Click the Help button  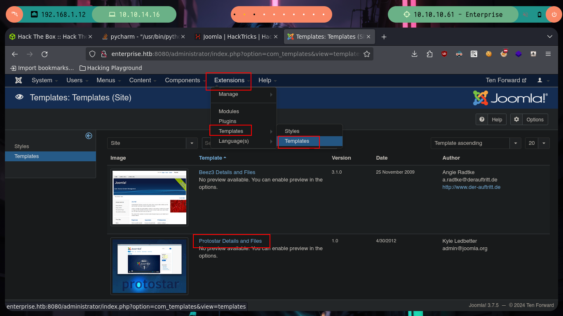coord(492,119)
